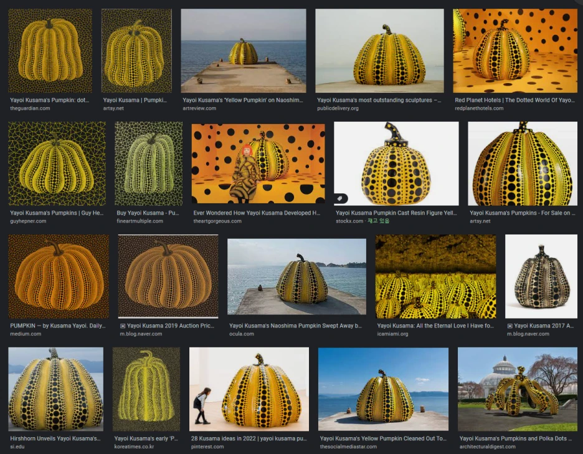Open the Naoshima pier Yellow Pumpkin photo

click(244, 49)
